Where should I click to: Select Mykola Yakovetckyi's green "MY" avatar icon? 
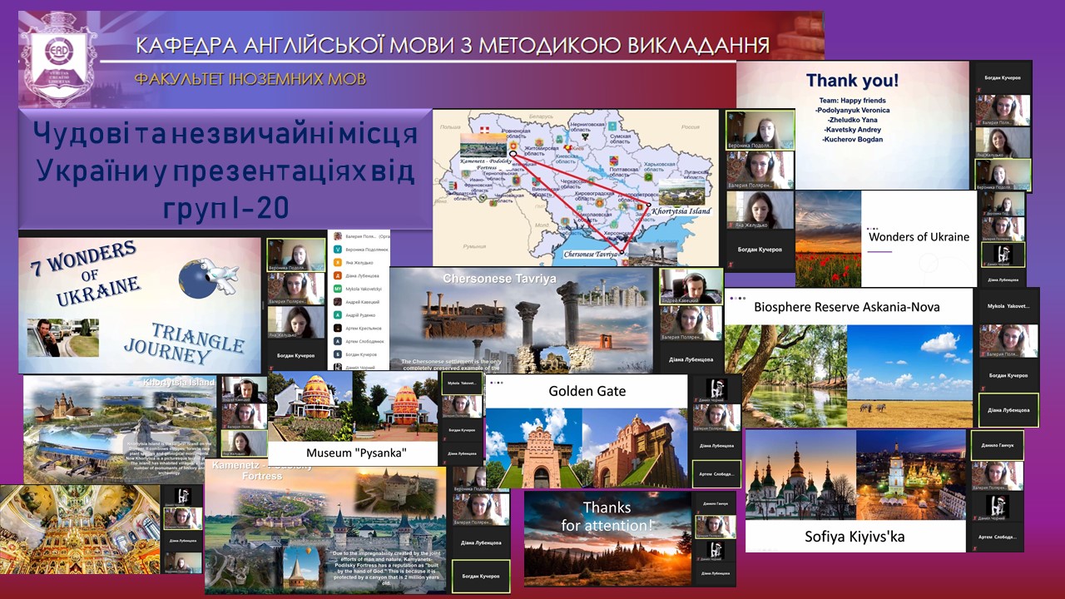pos(338,289)
